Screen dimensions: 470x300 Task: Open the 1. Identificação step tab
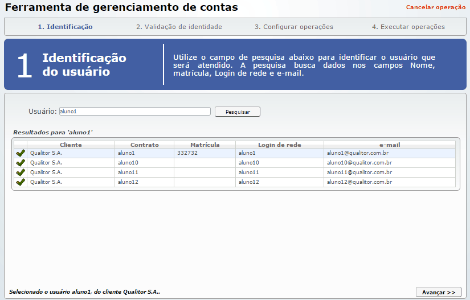pos(65,27)
